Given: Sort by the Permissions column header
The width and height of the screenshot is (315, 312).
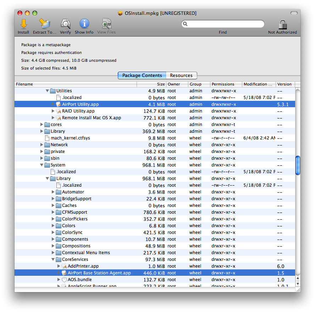Looking at the screenshot, I should 226,84.
